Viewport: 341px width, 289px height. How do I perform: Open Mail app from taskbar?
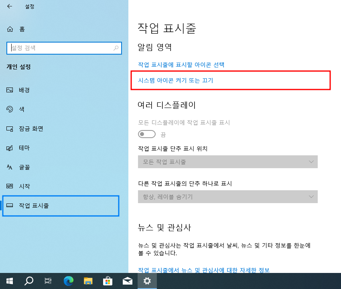[x=128, y=281]
